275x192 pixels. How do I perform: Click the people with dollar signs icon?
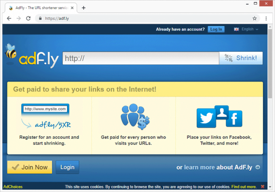pos(135,116)
